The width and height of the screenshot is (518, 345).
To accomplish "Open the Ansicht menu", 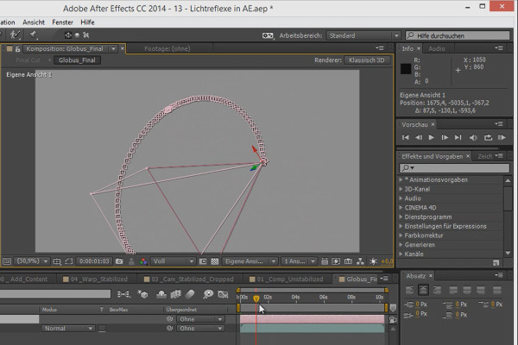I will pos(34,22).
